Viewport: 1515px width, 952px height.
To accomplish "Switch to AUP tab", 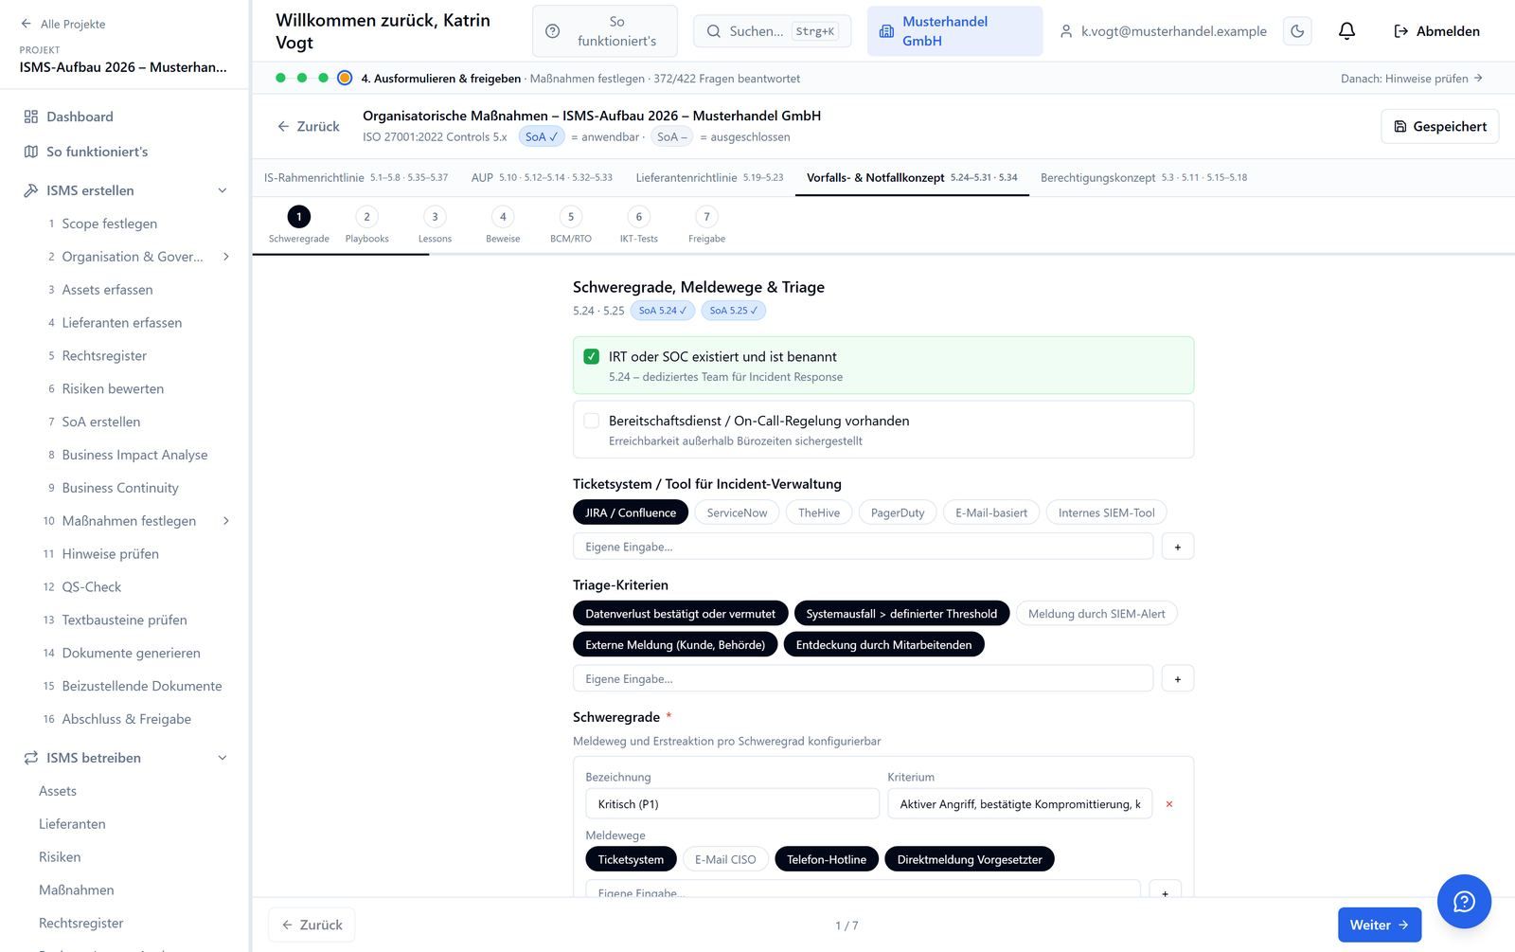I will click(x=542, y=178).
